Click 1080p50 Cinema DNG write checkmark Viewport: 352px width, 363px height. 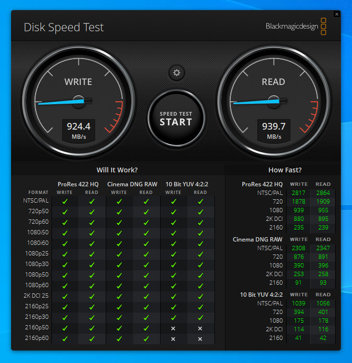pos(119,275)
